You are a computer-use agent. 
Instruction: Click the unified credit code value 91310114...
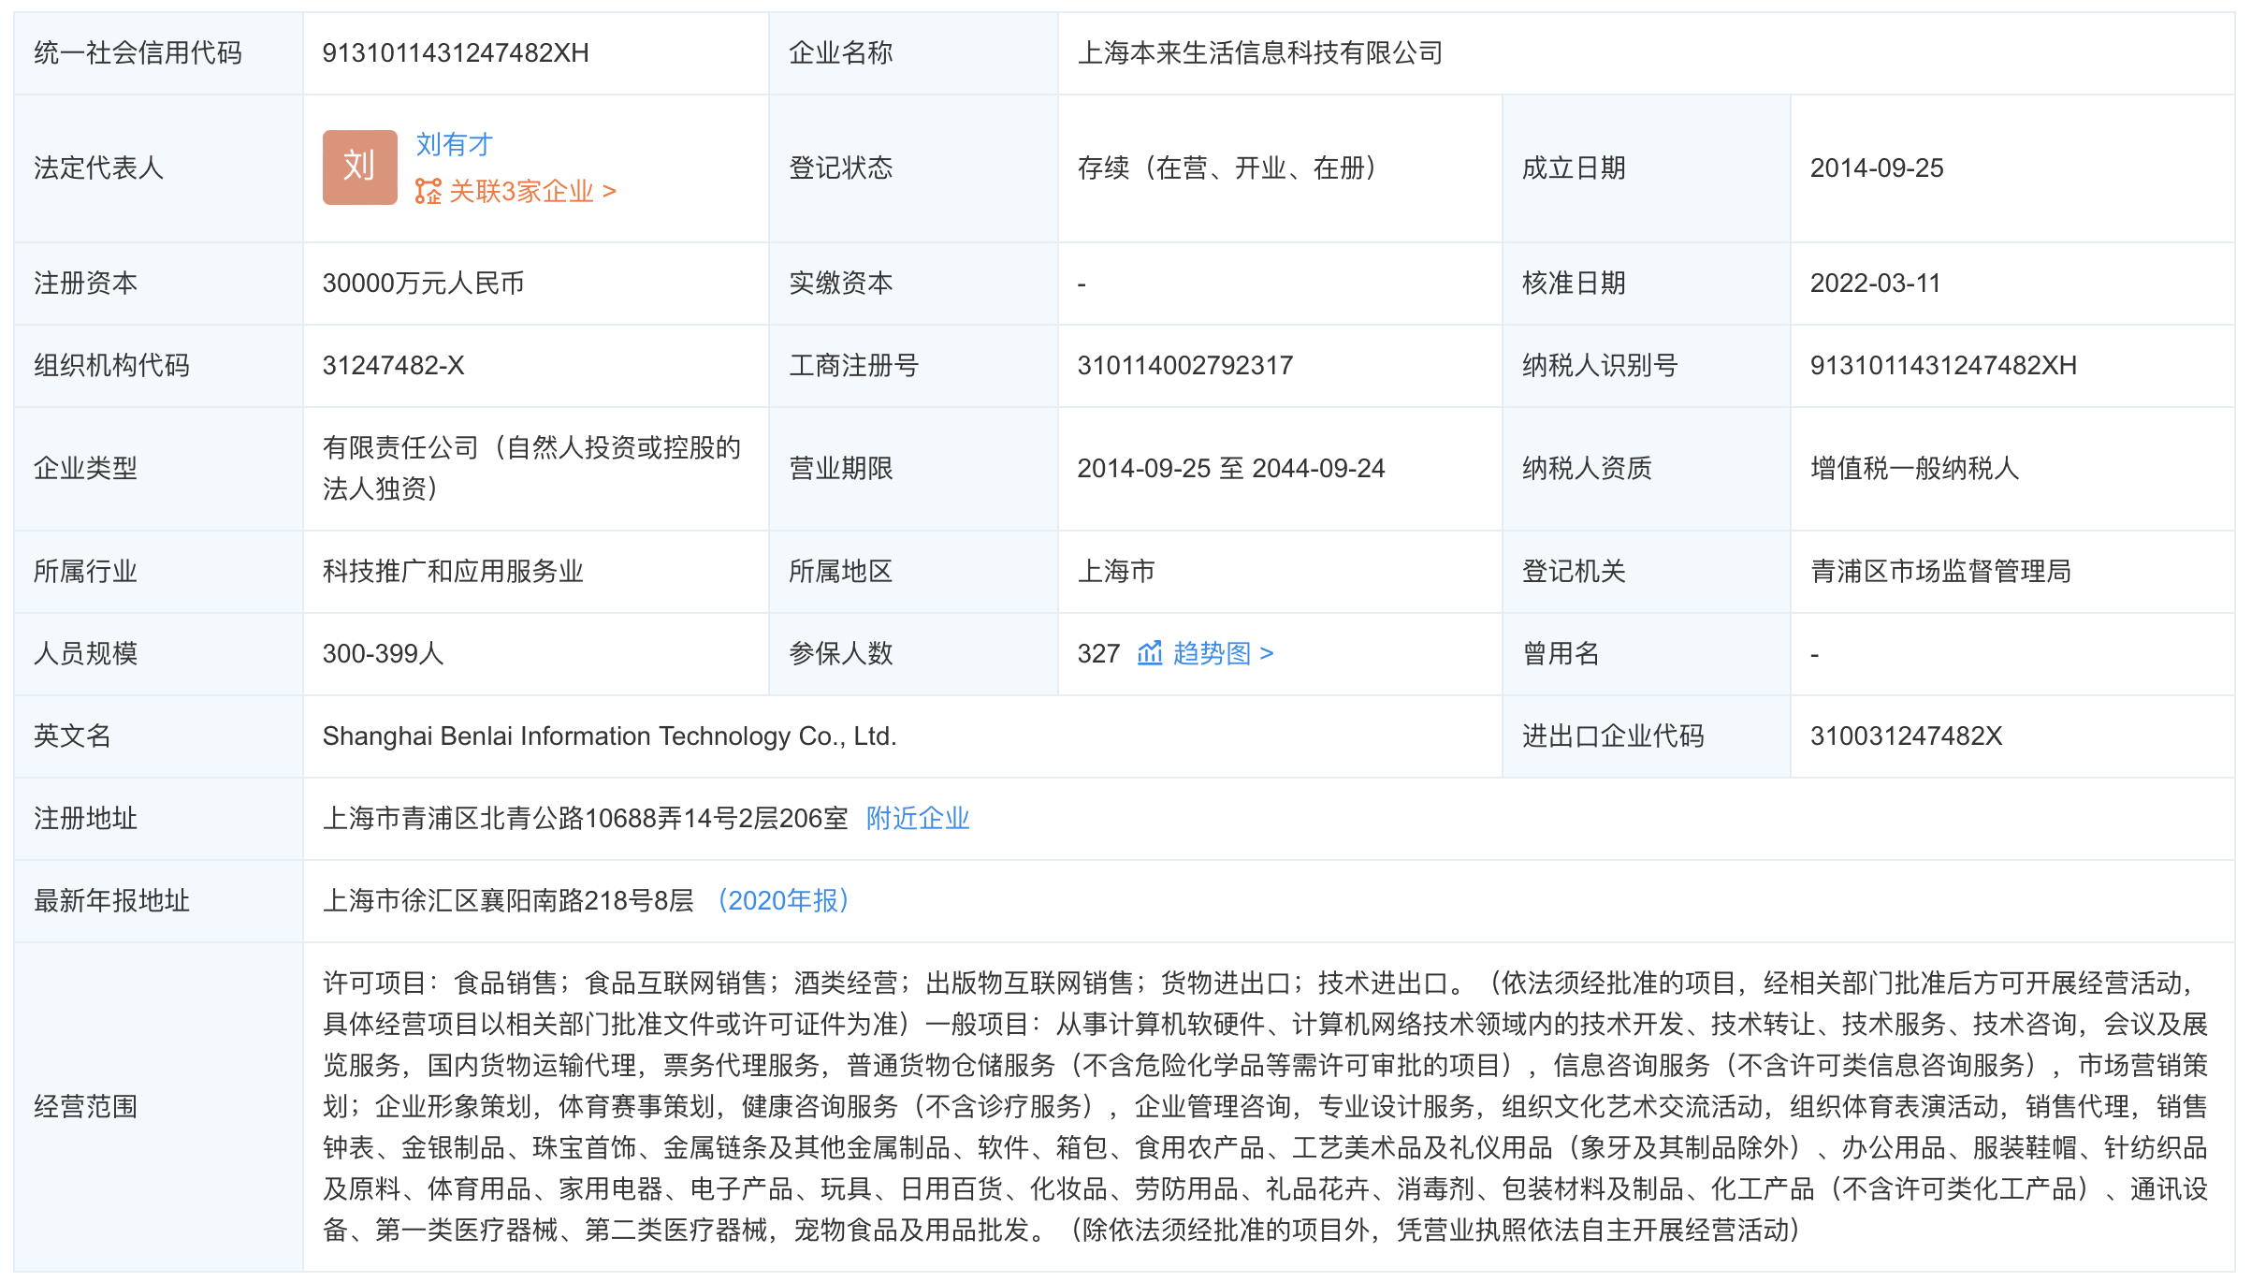point(455,53)
